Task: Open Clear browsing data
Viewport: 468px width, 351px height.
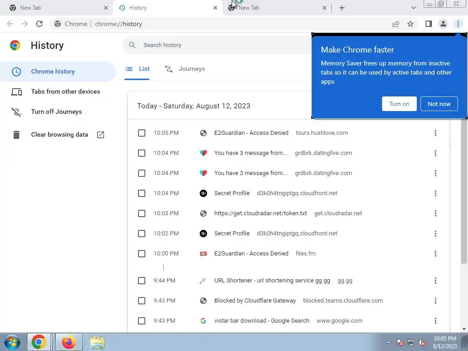Action: pyautogui.click(x=58, y=135)
